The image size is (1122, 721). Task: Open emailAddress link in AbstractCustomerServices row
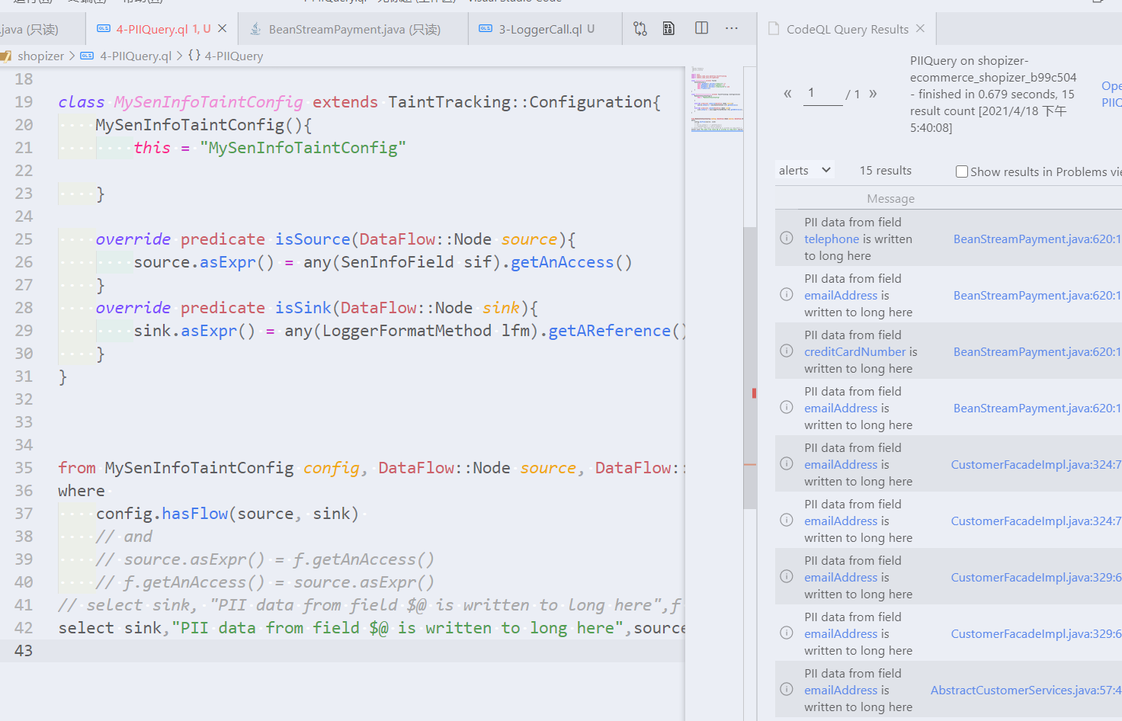pyautogui.click(x=841, y=690)
